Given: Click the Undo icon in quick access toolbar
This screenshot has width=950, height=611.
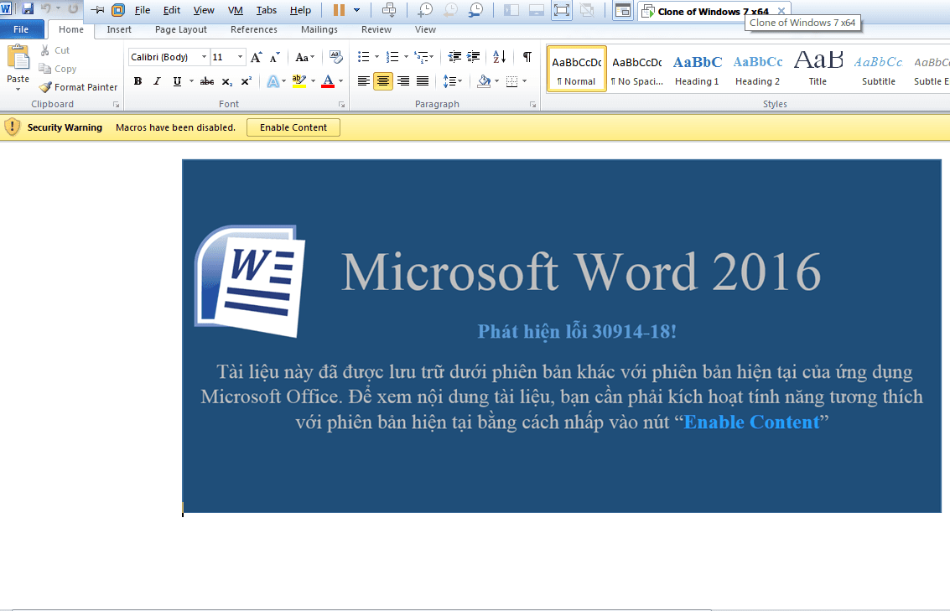Looking at the screenshot, I should [45, 8].
